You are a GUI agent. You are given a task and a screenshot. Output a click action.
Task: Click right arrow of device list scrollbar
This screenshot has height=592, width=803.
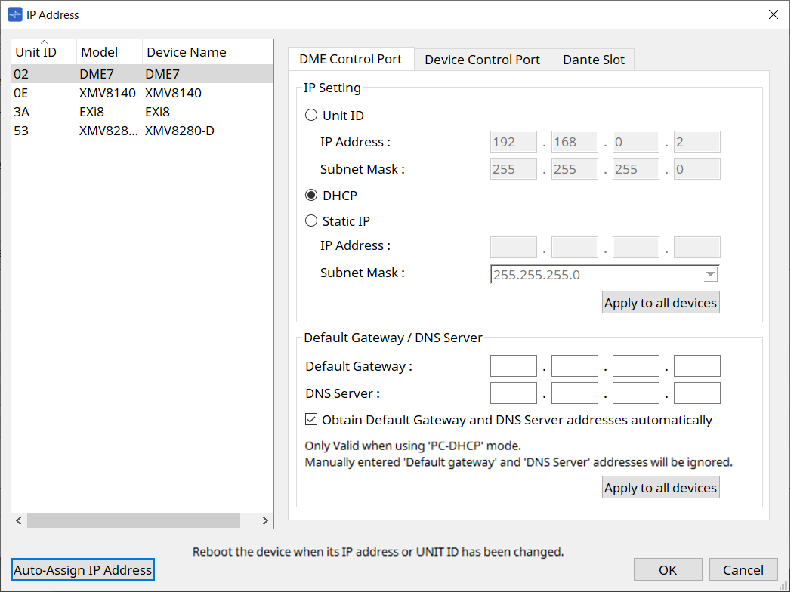265,520
